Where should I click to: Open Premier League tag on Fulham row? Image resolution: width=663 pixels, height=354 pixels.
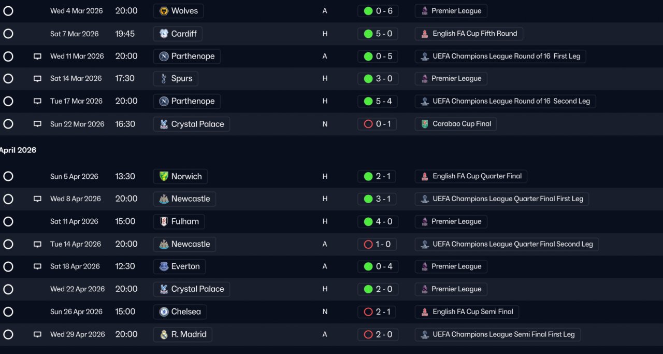[x=451, y=221]
